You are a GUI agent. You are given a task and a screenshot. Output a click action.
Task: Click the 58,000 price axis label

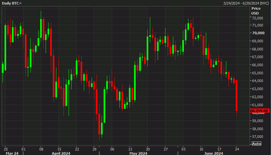[x=257, y=129]
